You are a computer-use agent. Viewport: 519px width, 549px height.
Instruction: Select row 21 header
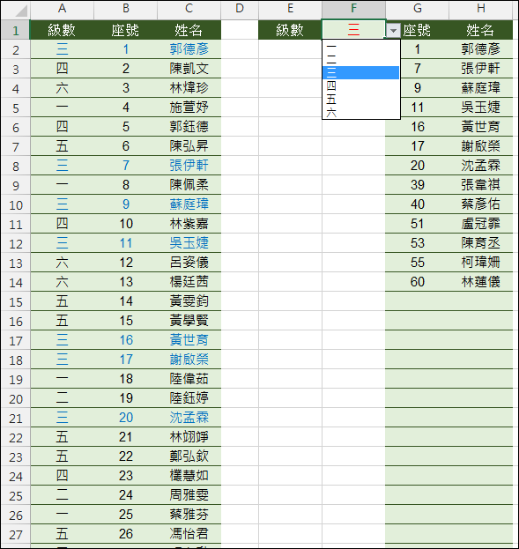click(x=16, y=418)
